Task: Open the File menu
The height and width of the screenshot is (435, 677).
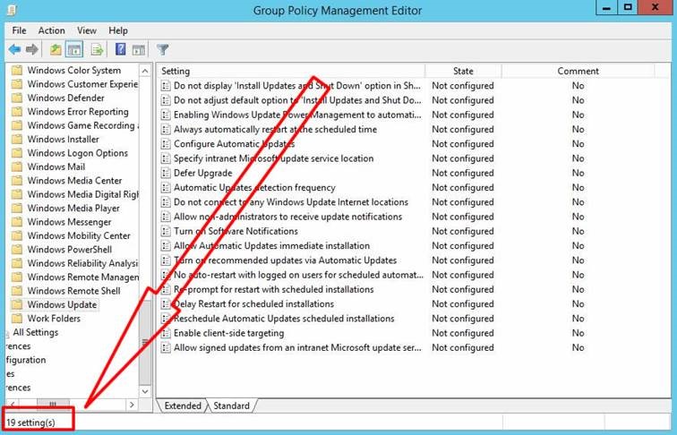Action: (x=19, y=30)
